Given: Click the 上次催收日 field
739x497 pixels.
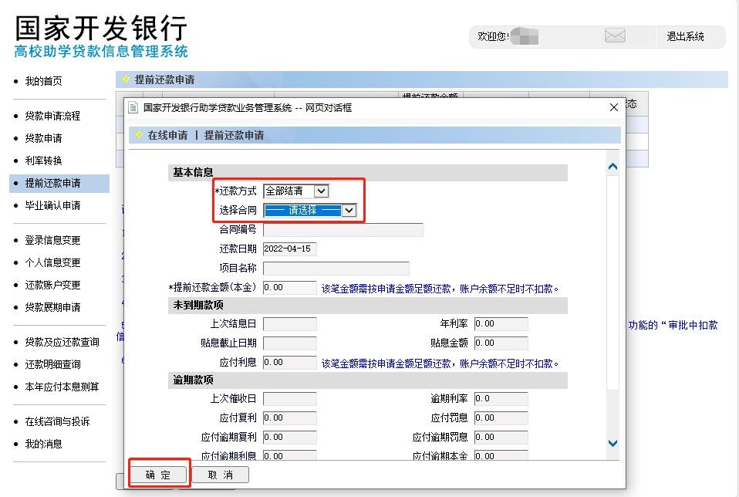Looking at the screenshot, I should pyautogui.click(x=289, y=399).
